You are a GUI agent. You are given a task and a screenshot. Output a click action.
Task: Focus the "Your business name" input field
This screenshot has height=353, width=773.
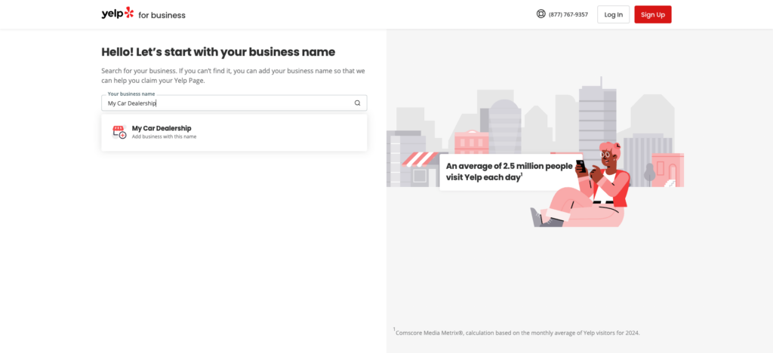[x=234, y=103]
